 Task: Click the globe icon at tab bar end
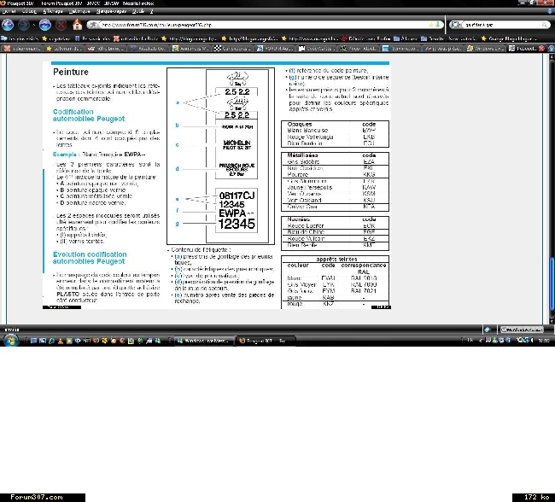pos(551,49)
